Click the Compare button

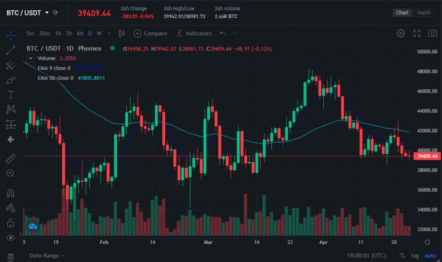coord(150,33)
